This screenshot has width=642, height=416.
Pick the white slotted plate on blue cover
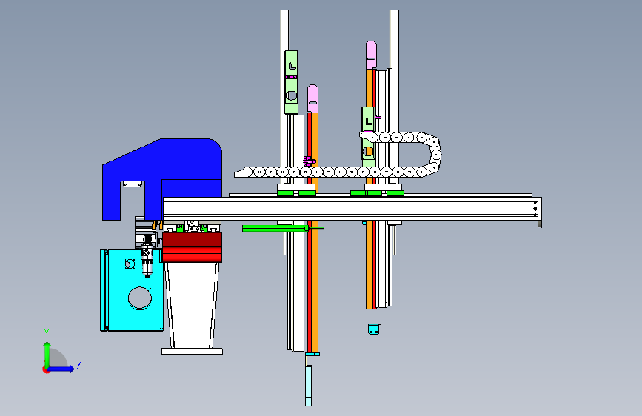coord(133,184)
